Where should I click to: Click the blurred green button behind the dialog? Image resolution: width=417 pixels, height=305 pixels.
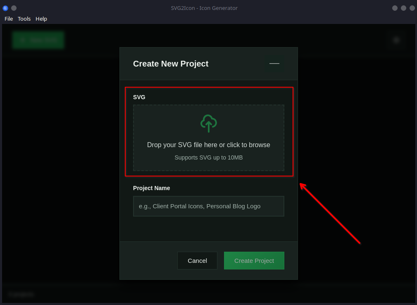tap(38, 40)
